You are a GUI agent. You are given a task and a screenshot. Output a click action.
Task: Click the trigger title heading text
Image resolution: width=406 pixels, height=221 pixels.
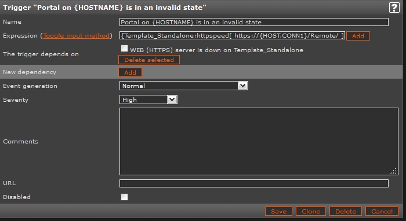point(104,8)
